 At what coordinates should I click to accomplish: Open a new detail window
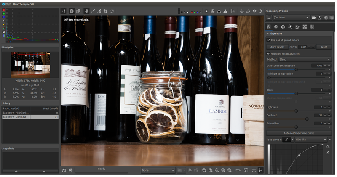tap(246, 170)
